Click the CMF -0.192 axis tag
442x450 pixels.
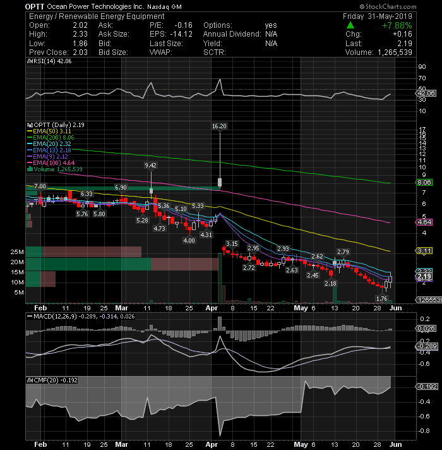(x=427, y=387)
